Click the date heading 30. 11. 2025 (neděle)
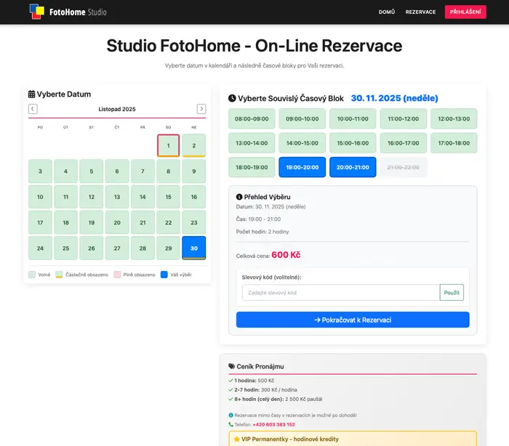This screenshot has height=446, width=509. pos(394,98)
